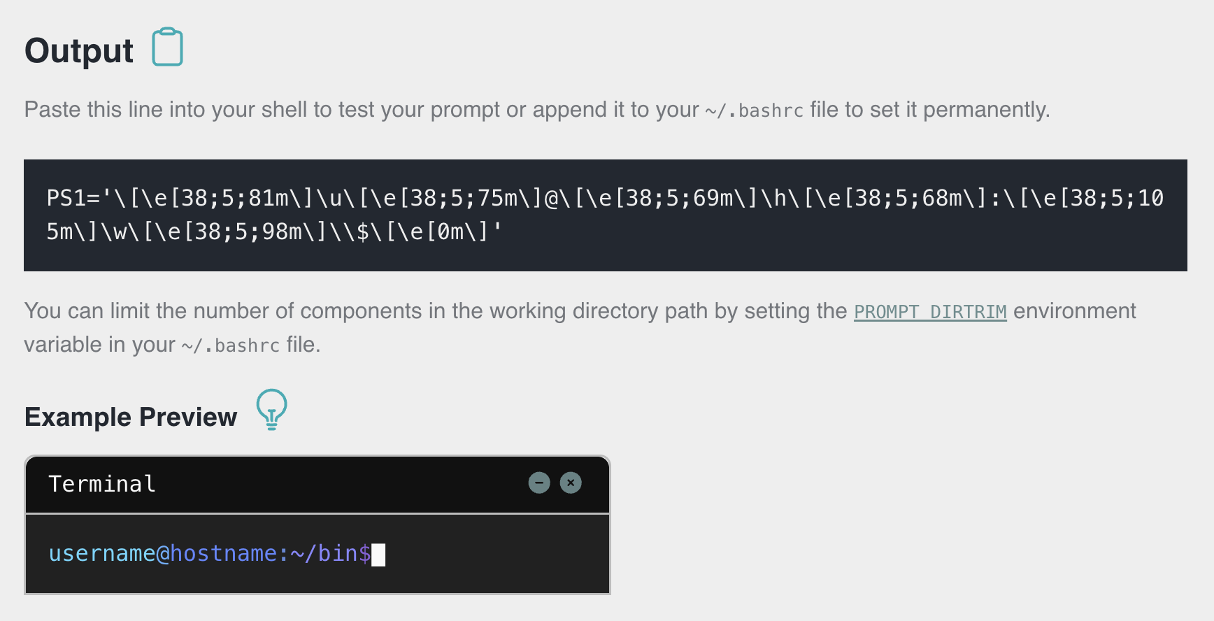
Task: Minimize the example Terminal preview window
Action: (x=539, y=483)
